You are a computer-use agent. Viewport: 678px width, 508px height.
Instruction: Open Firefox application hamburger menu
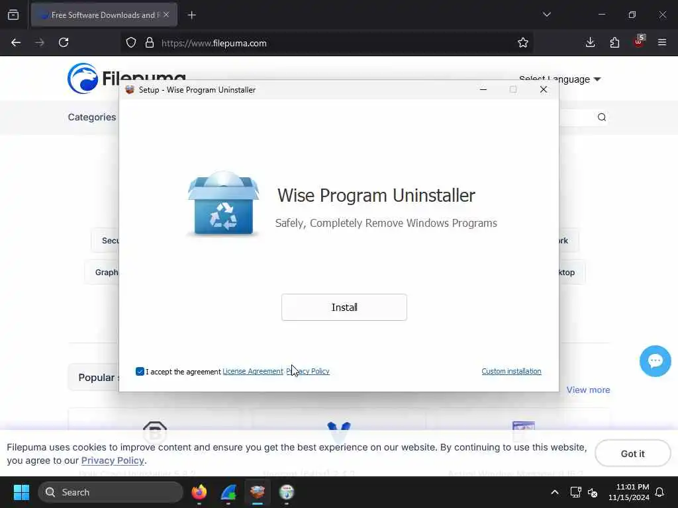pos(662,43)
